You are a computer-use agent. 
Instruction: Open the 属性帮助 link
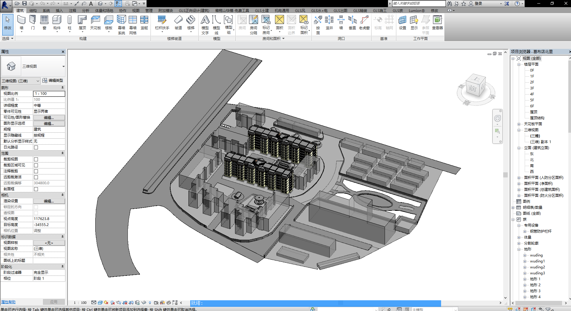[x=8, y=302]
